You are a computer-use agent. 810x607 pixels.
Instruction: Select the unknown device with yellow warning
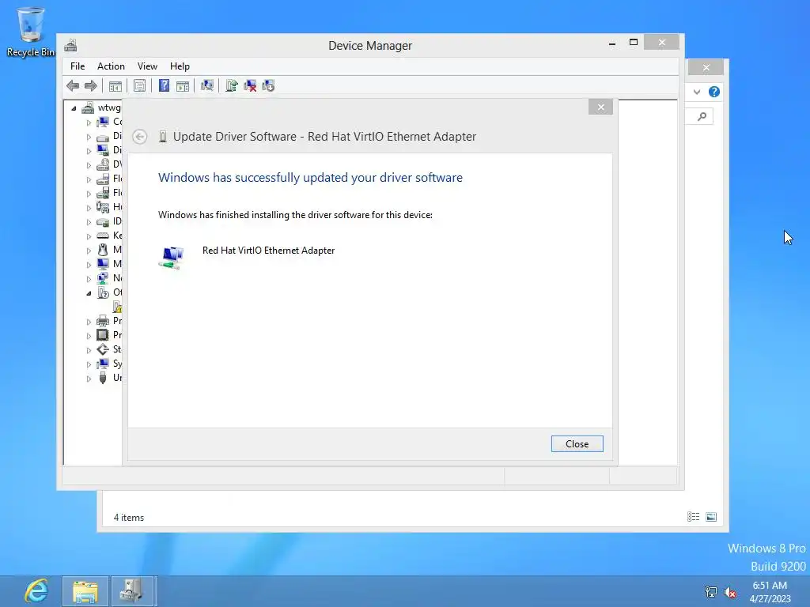click(118, 307)
